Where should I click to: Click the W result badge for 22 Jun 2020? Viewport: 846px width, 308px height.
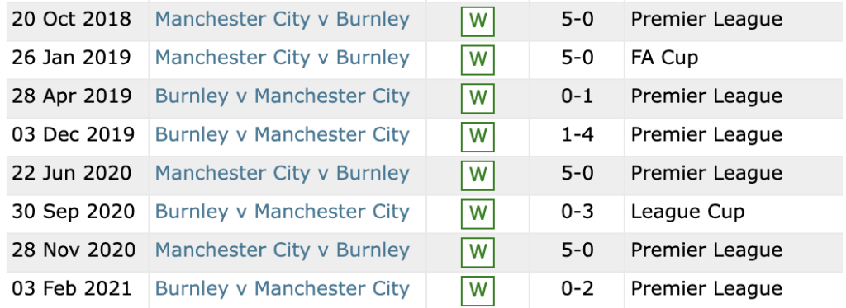[x=478, y=175]
